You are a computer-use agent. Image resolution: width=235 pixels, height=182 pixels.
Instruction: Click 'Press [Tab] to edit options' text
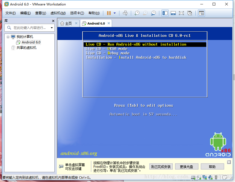(x=143, y=106)
